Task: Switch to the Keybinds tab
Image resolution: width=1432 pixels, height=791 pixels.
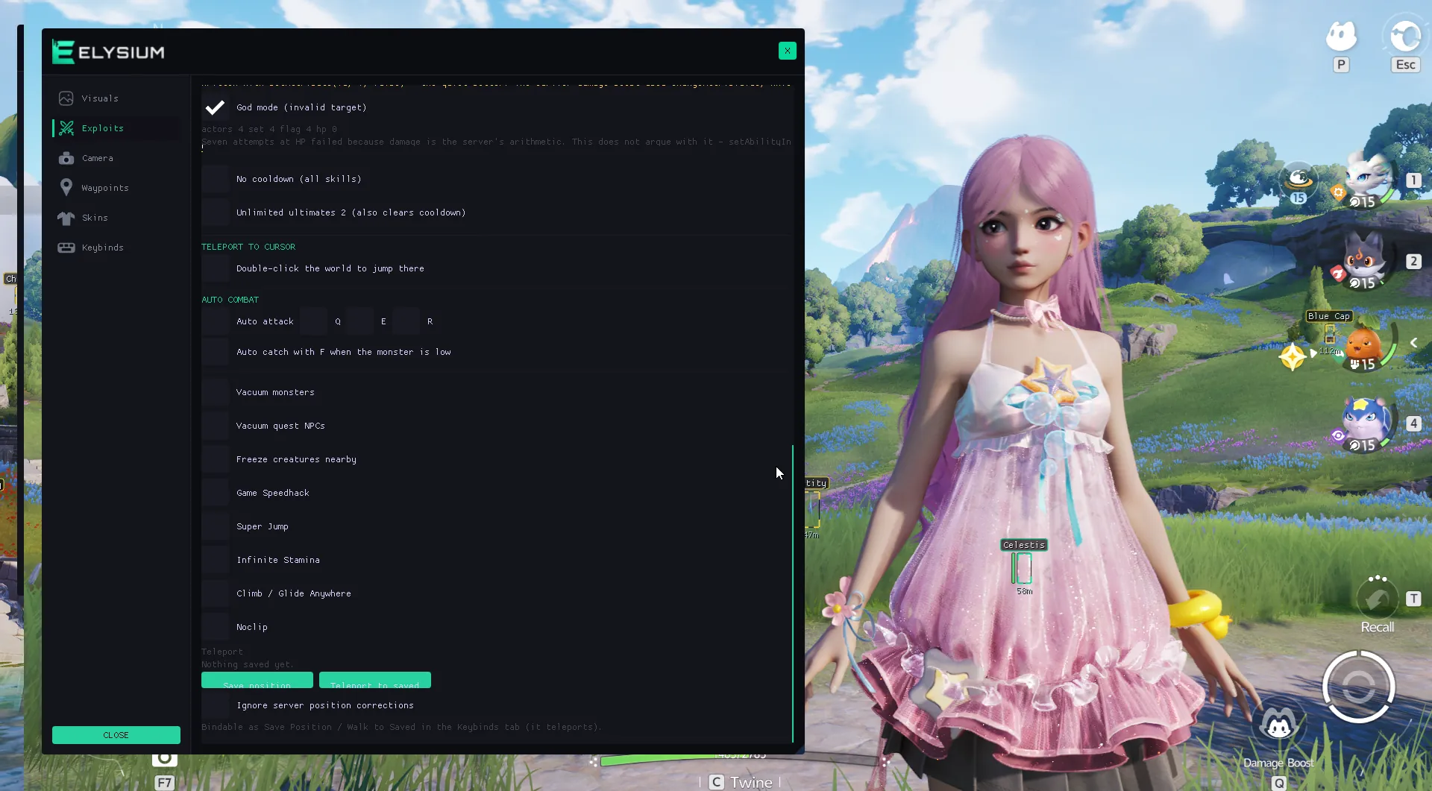Action: pyautogui.click(x=116, y=248)
